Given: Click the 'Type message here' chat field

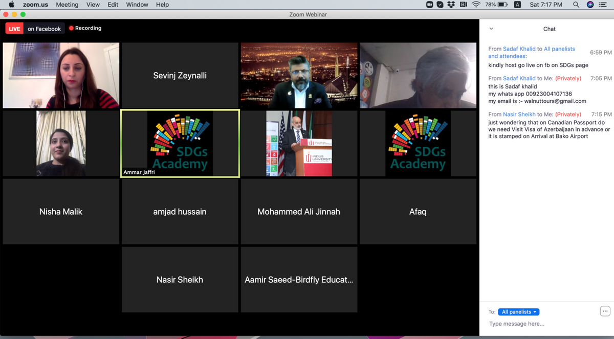Looking at the screenshot, I should pos(542,324).
